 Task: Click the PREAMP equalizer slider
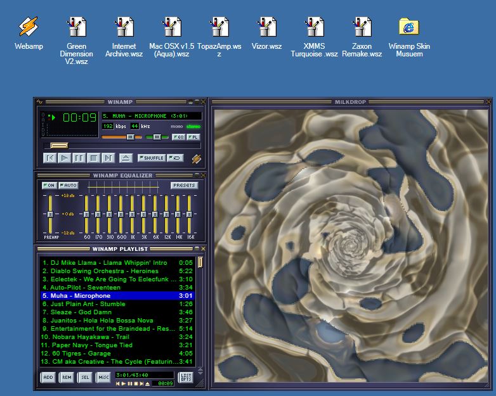[50, 214]
